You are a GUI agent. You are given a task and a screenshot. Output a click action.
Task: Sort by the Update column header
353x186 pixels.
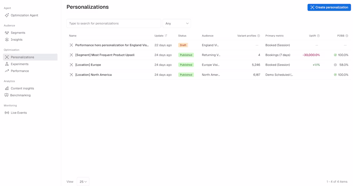click(x=159, y=36)
